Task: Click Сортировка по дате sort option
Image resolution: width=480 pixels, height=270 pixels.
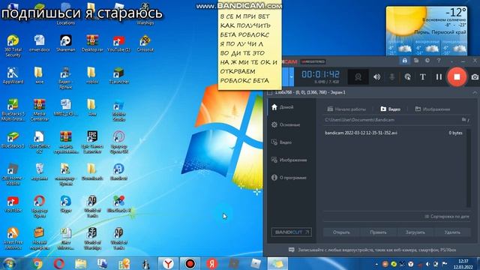Action: coord(447,217)
